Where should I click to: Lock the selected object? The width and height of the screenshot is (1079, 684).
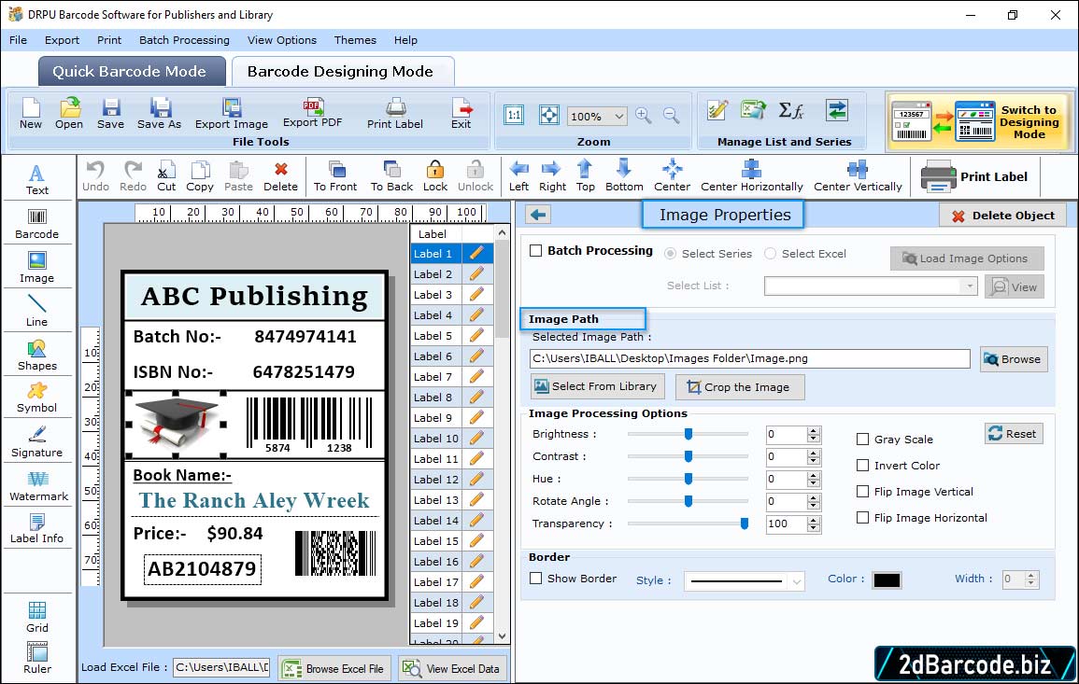(x=435, y=176)
